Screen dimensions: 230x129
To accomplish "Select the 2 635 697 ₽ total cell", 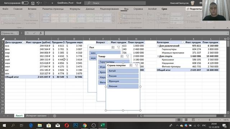I will [x=38, y=77].
